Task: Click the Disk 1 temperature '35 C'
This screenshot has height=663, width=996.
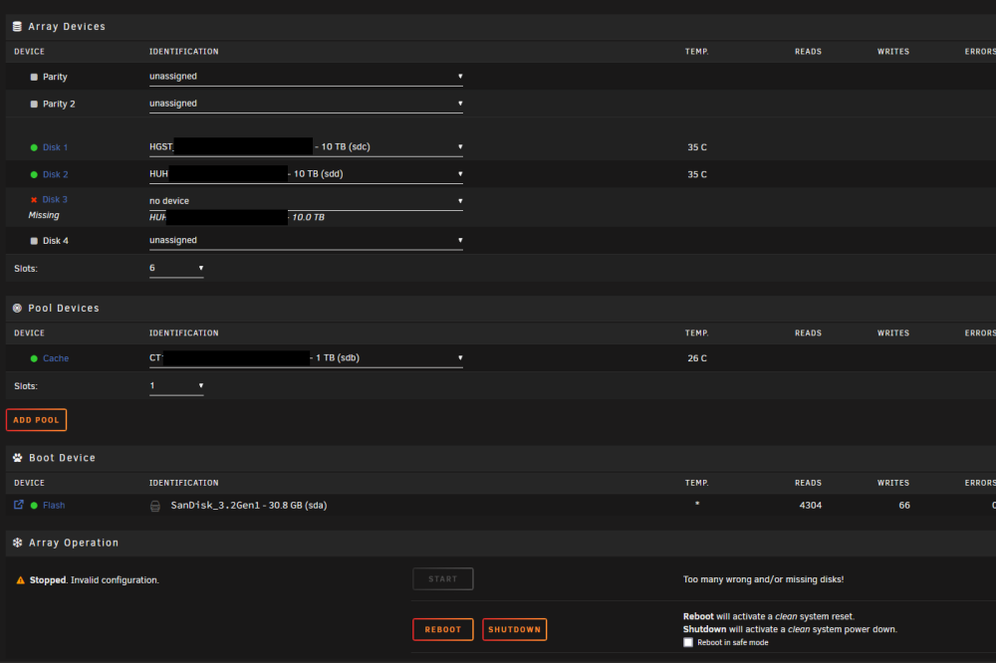Action: 697,147
